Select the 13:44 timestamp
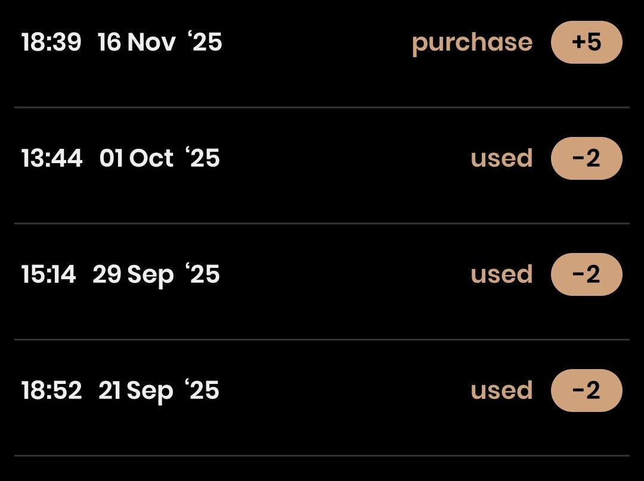 (52, 159)
